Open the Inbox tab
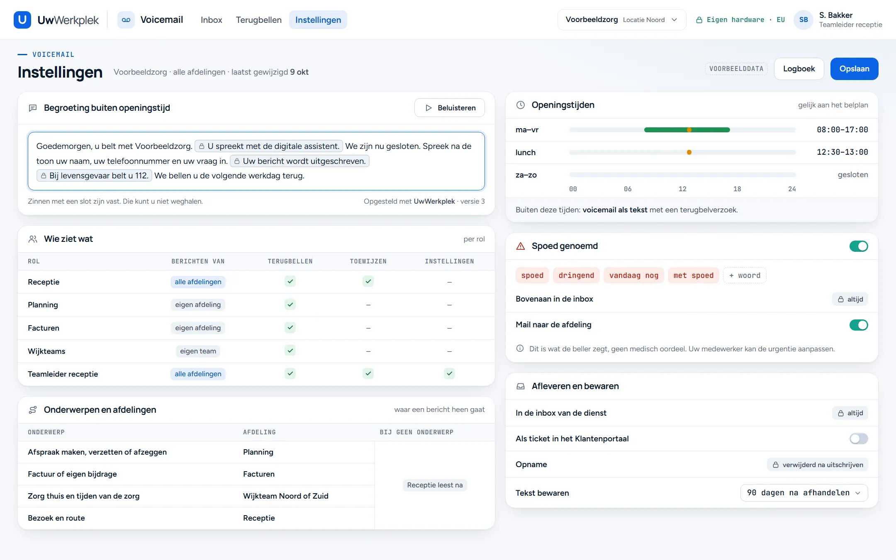Screen dimensions: 896x560 211,20
